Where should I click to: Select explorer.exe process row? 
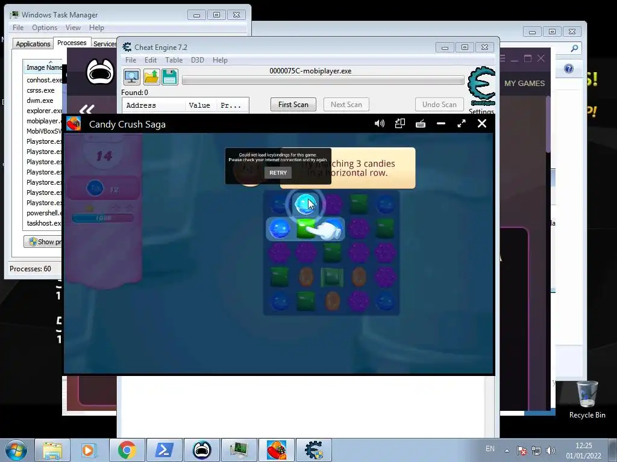(44, 111)
